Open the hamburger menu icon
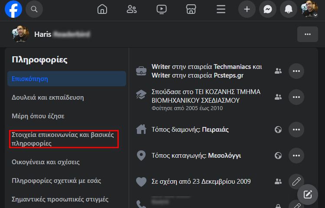Image resolution: width=325 pixels, height=208 pixels. [x=221, y=9]
